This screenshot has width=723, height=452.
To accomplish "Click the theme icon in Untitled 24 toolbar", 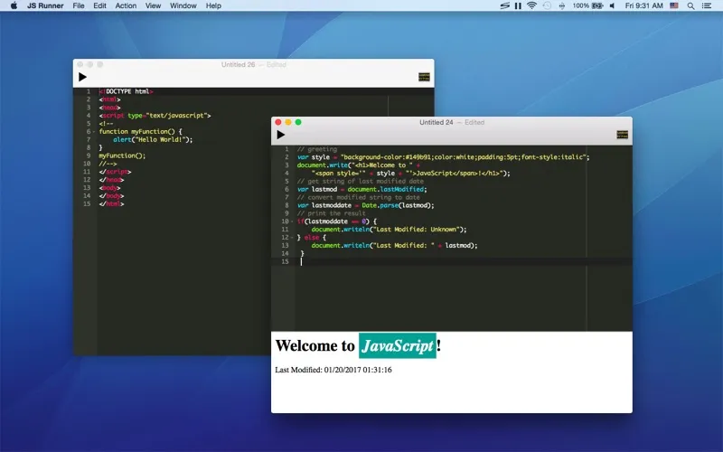I will [622, 135].
